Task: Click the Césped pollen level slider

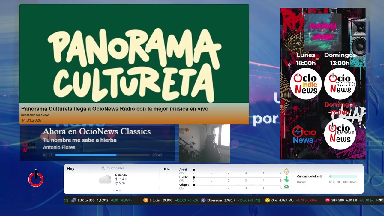Action: coord(237,185)
